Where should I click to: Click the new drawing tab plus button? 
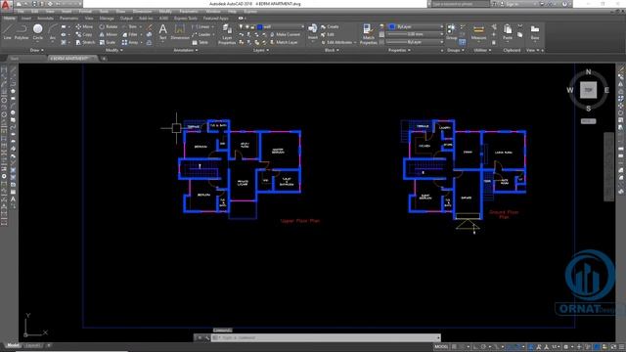[104, 59]
